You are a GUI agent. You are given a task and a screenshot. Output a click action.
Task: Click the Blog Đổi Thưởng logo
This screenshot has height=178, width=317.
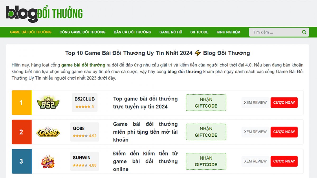coord(44,14)
